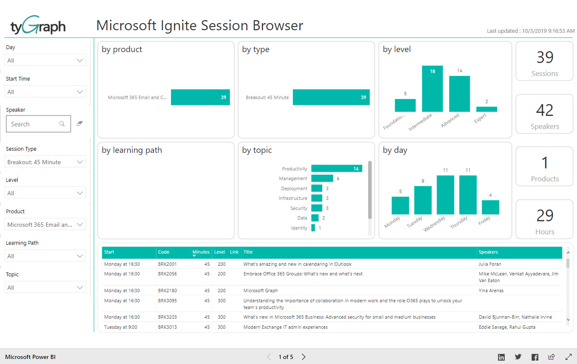Click the share report arrow icon
This screenshot has height=364, width=577.
pos(552,357)
